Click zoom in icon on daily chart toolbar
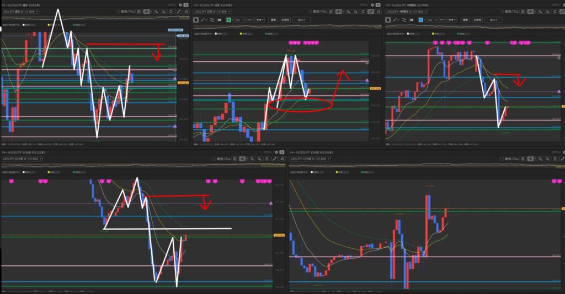Image resolution: width=565 pixels, height=294 pixels. tap(348, 12)
